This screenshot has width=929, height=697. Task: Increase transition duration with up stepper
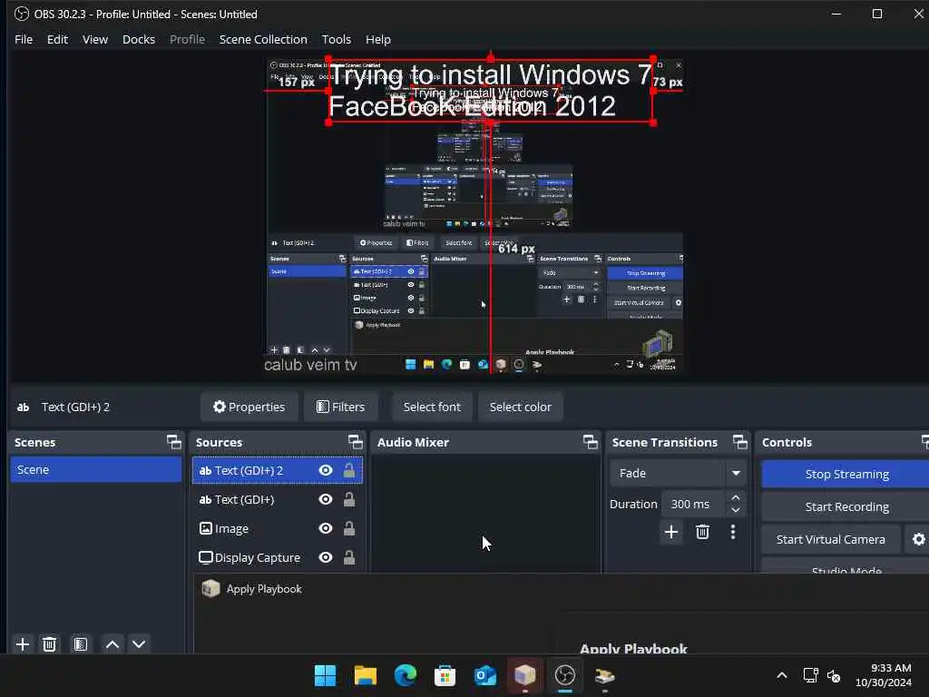735,498
